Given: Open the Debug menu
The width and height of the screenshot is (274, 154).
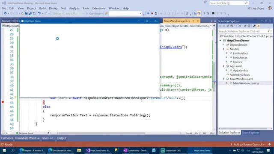Looking at the screenshot, I should click(53, 8).
